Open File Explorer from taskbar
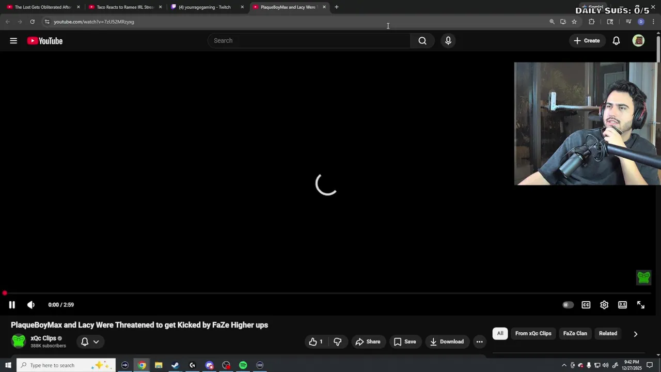 159,365
